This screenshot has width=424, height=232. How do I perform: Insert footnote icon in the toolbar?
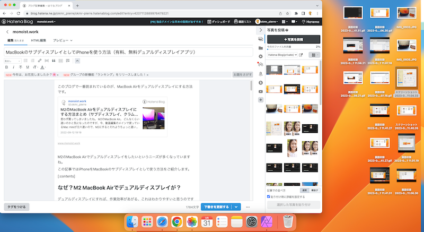pos(68,61)
